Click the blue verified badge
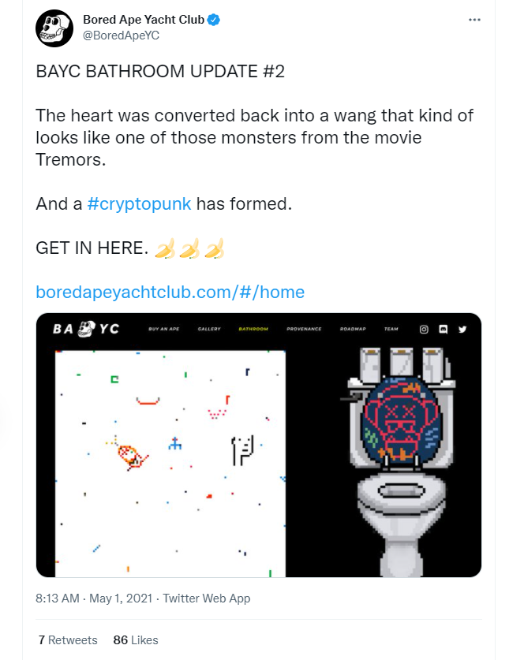 214,19
